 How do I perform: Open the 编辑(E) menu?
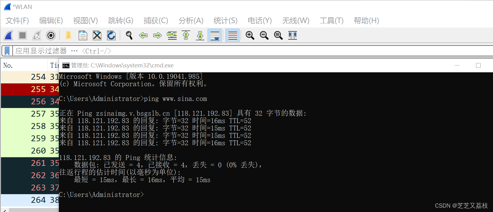click(x=51, y=21)
